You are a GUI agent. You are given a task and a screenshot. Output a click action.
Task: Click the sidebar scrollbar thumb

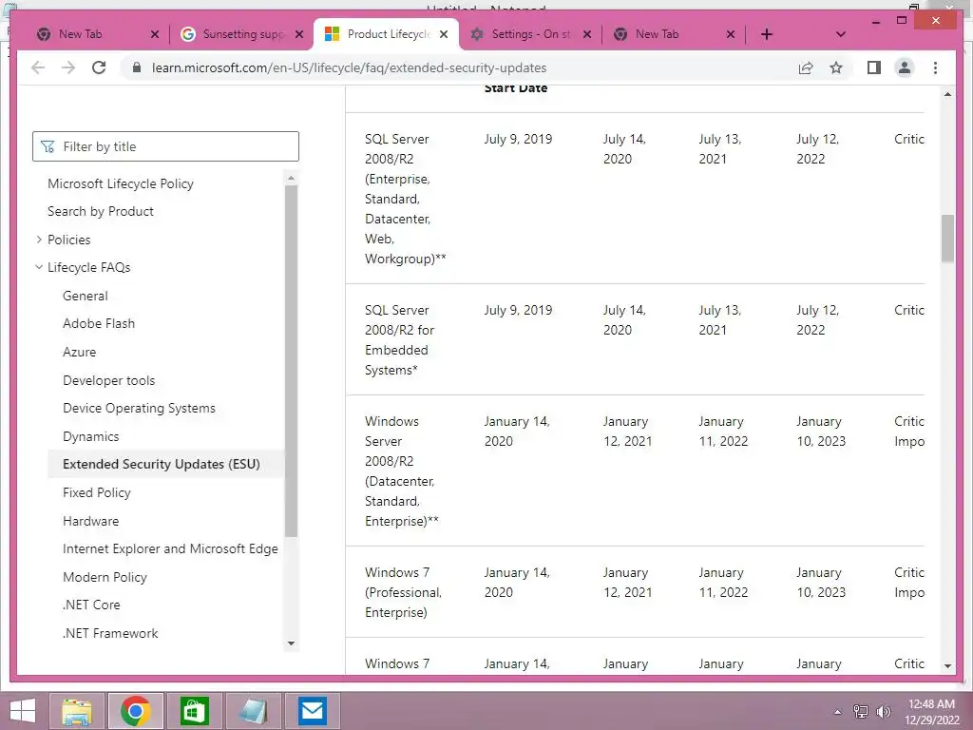(291, 360)
